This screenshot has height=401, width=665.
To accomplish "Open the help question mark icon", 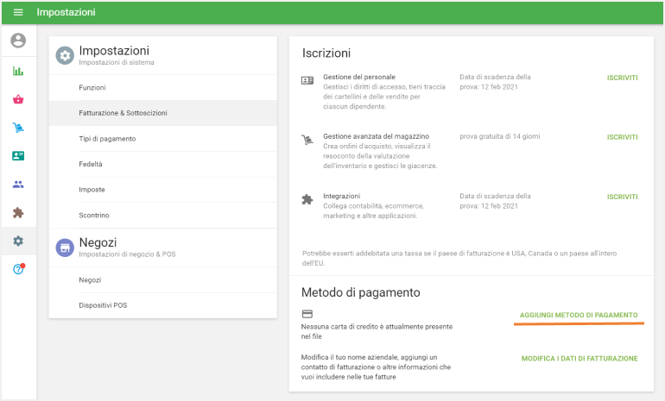I will point(19,269).
